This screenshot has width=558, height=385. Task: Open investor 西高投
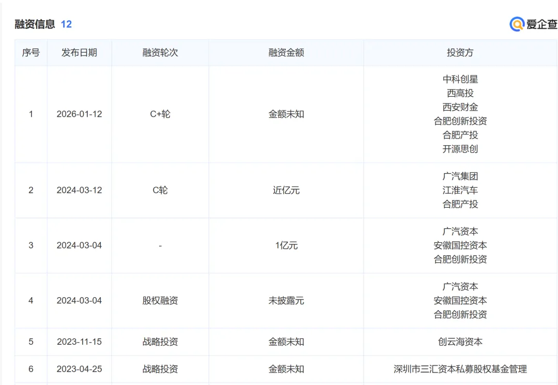coord(460,93)
